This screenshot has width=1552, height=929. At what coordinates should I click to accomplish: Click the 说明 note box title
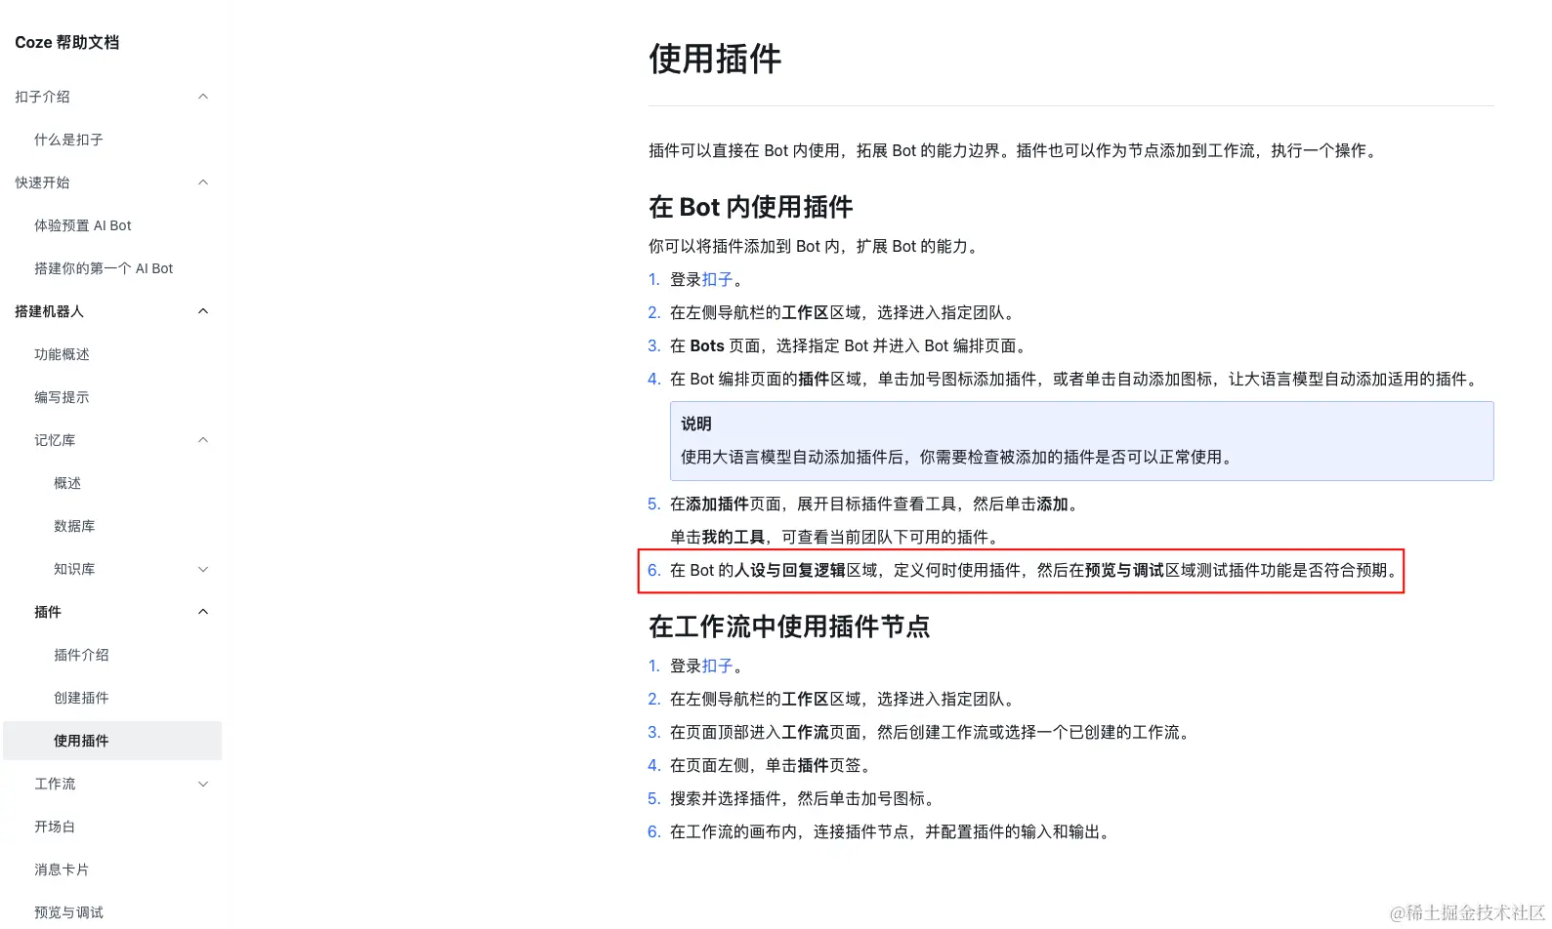coord(696,424)
